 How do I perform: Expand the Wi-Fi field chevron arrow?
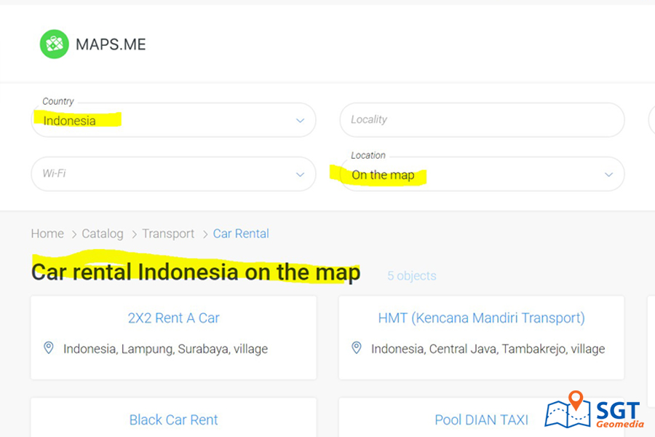tap(300, 174)
